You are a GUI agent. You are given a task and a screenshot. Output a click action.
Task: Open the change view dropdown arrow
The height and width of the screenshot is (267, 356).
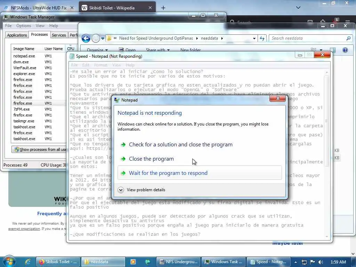[321, 50]
